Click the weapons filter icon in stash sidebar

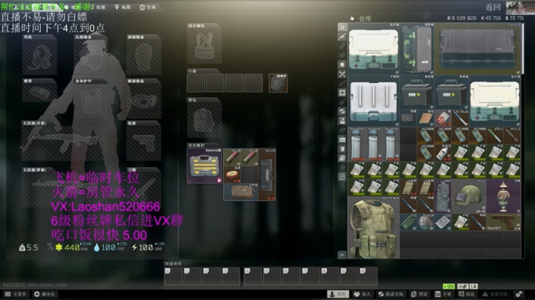[x=342, y=36]
